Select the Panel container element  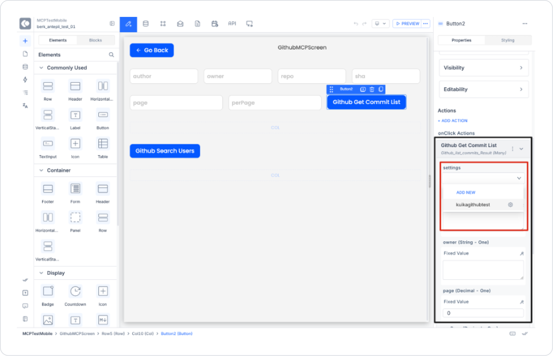(75, 222)
